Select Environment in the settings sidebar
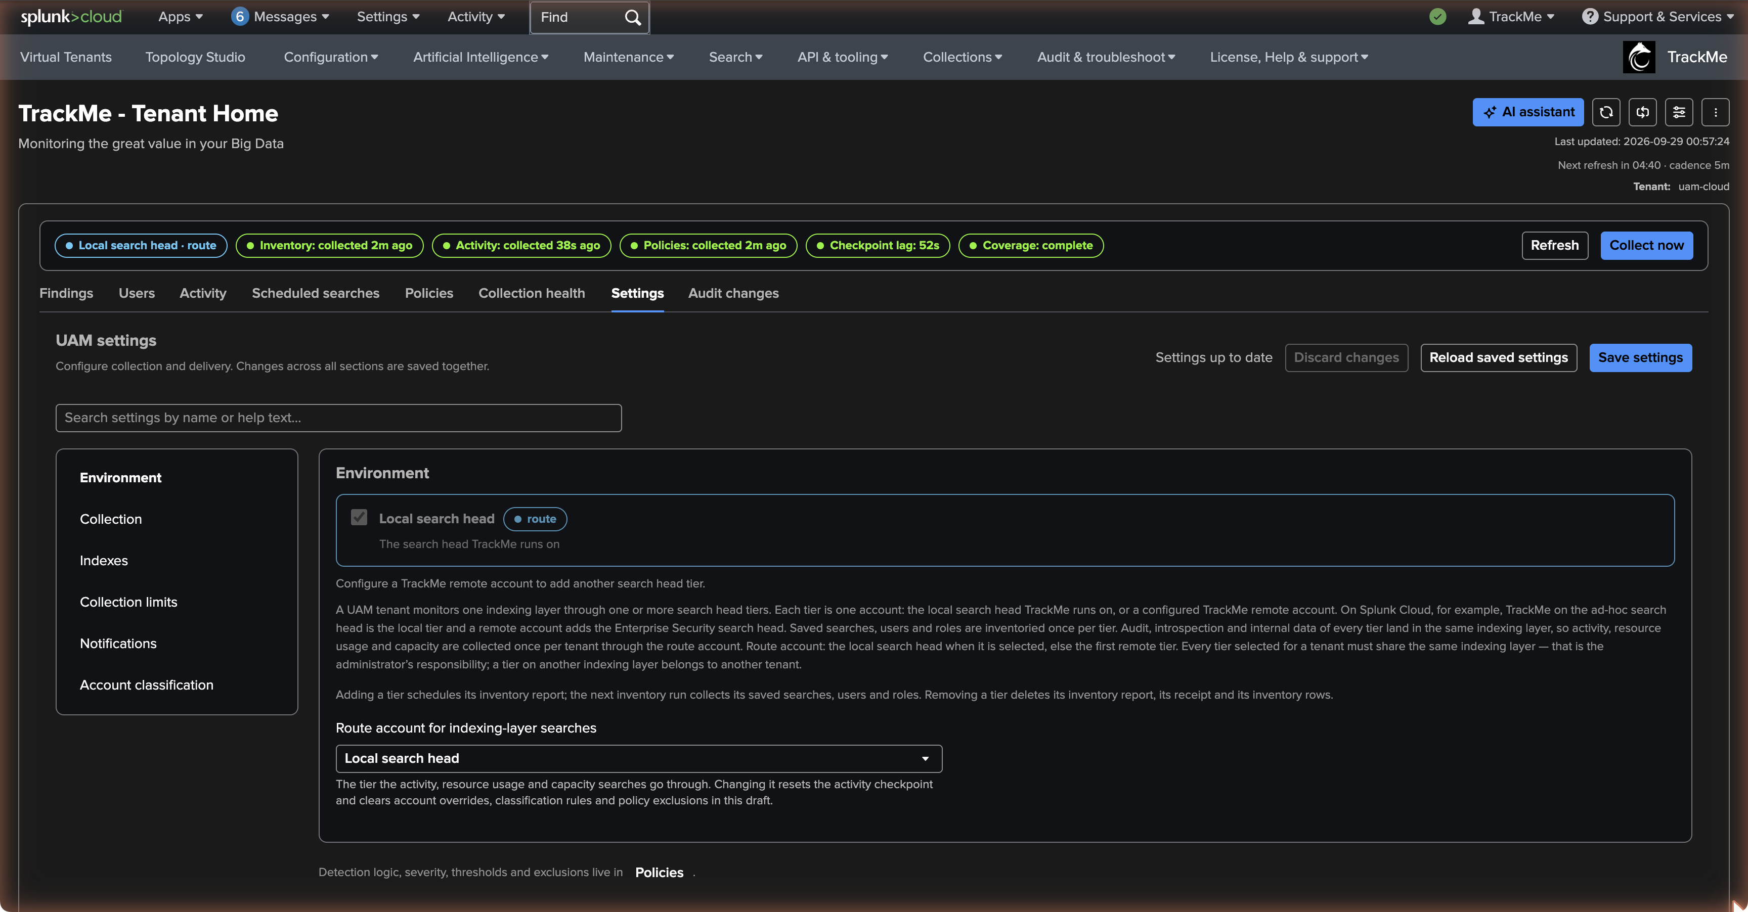1748x912 pixels. point(120,477)
